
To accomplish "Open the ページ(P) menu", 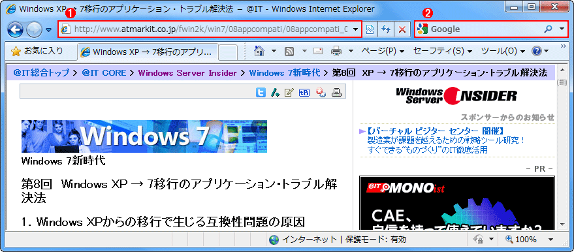I will pyautogui.click(x=383, y=52).
